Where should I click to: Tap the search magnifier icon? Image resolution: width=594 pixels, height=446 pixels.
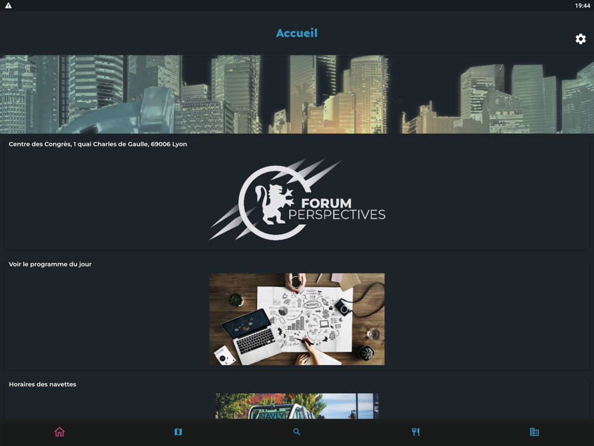click(296, 432)
